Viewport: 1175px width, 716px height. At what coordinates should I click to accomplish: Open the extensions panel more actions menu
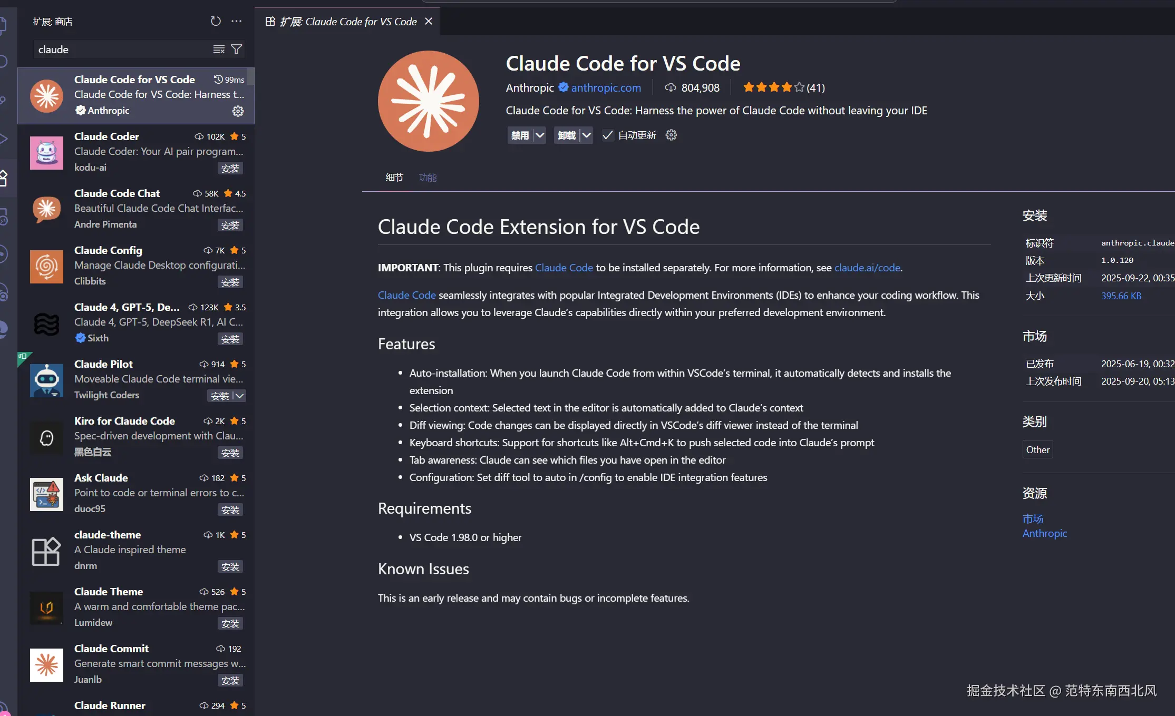point(236,21)
